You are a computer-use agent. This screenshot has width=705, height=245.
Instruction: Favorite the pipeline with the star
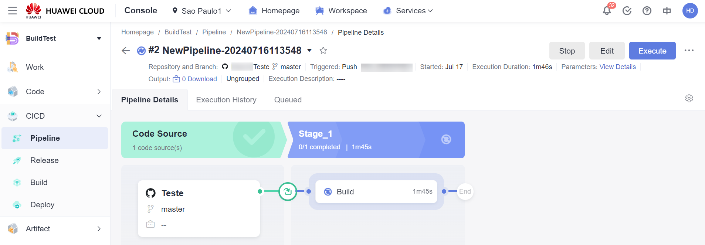coord(323,51)
